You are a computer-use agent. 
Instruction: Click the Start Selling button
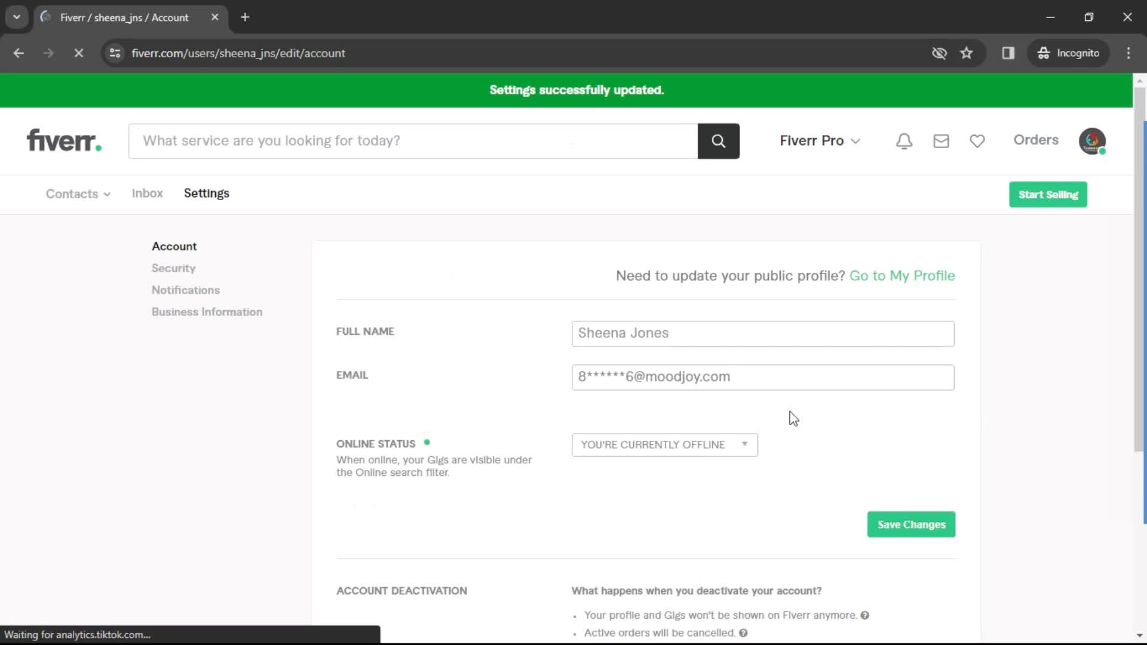[x=1048, y=193]
